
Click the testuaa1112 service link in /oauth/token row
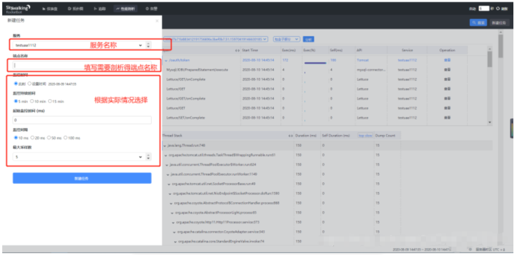(407, 60)
